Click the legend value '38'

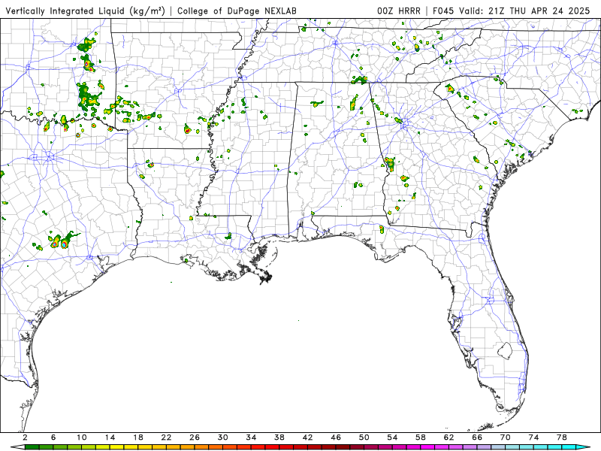point(279,437)
